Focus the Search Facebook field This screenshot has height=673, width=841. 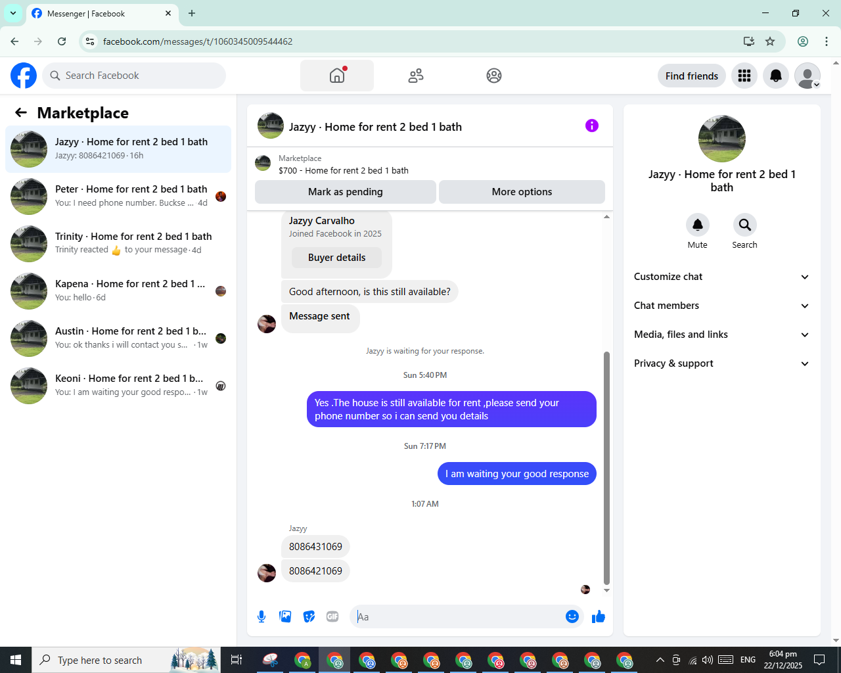point(134,76)
